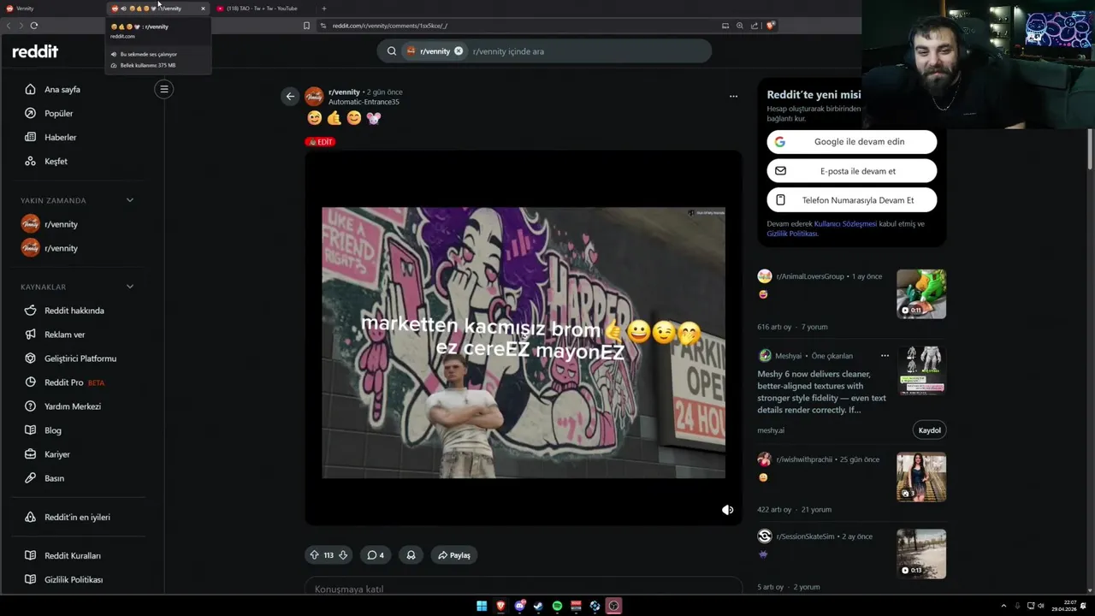This screenshot has height=616, width=1095.
Task: Open post author Automatic-Entrance35
Action: (364, 102)
